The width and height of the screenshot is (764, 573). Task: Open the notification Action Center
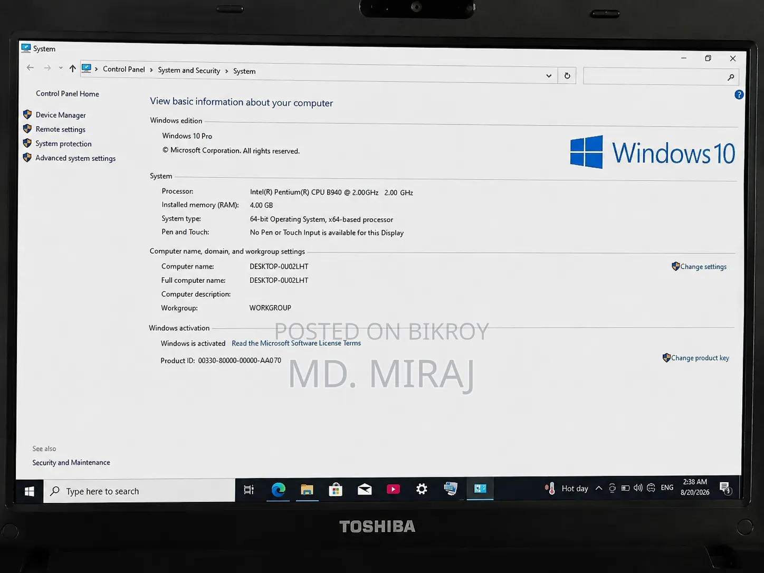[x=725, y=488]
